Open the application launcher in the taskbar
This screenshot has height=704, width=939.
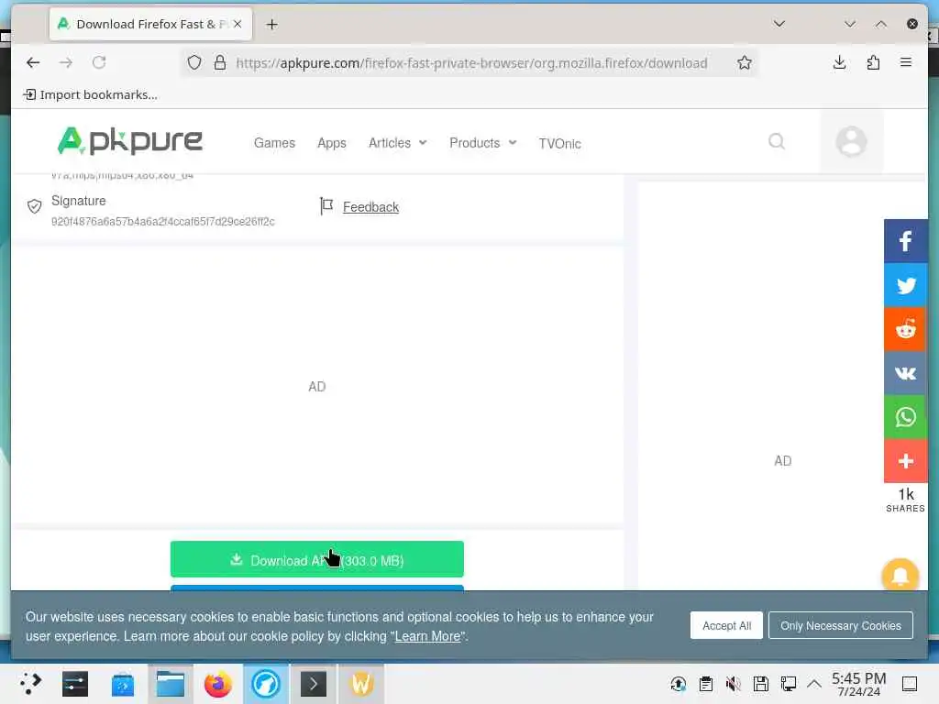pyautogui.click(x=30, y=684)
